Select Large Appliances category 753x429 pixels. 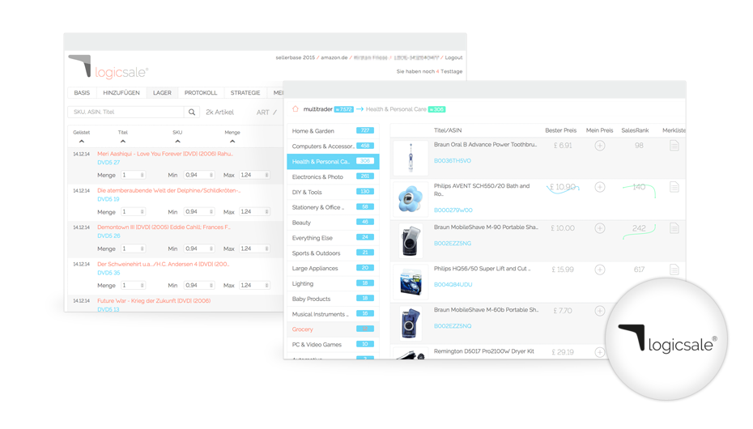(x=333, y=268)
